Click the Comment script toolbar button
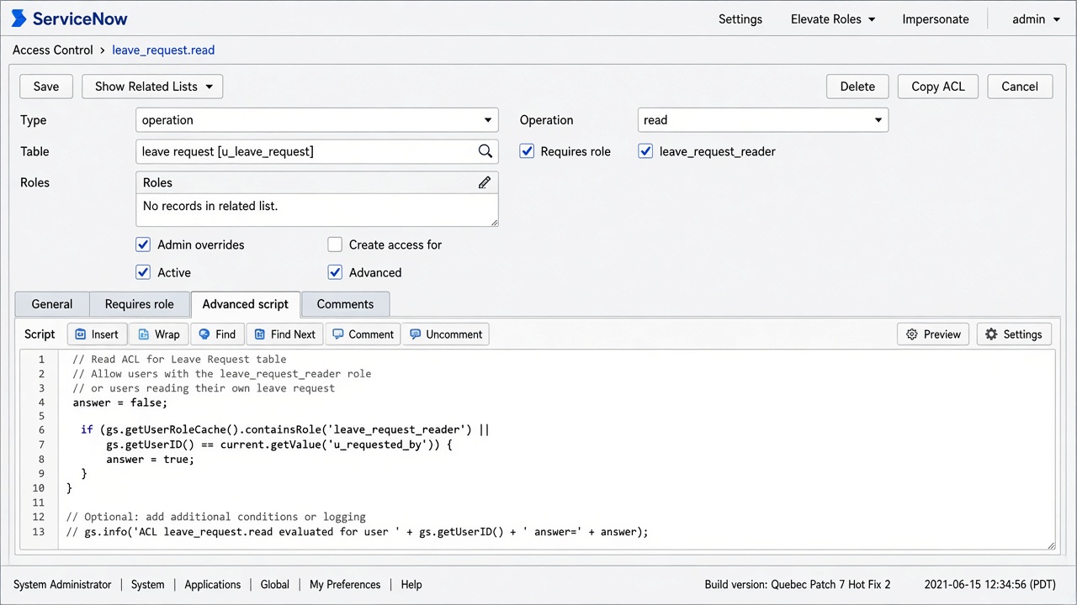This screenshot has height=605, width=1077. tap(363, 334)
